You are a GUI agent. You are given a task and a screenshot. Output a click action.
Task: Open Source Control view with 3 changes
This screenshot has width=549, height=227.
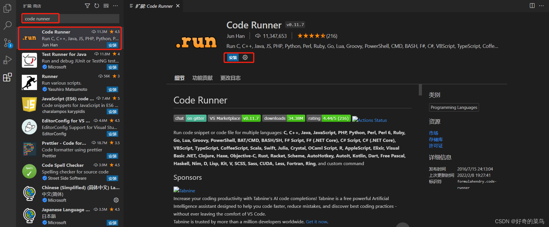(7, 43)
